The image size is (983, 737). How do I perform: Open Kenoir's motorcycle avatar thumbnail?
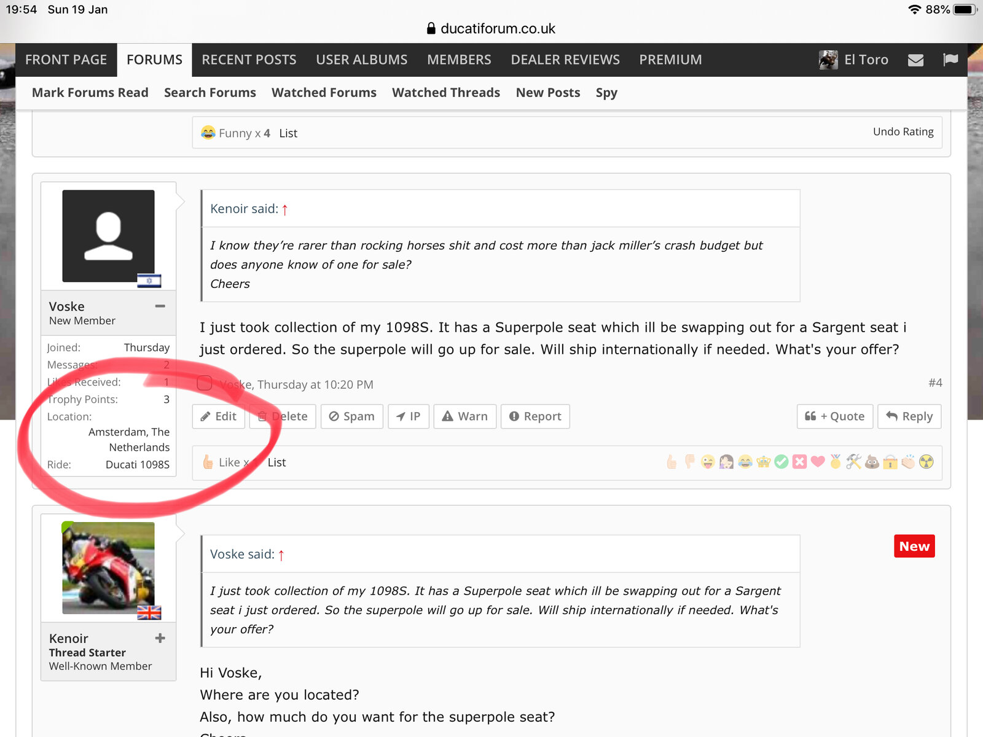(x=109, y=568)
